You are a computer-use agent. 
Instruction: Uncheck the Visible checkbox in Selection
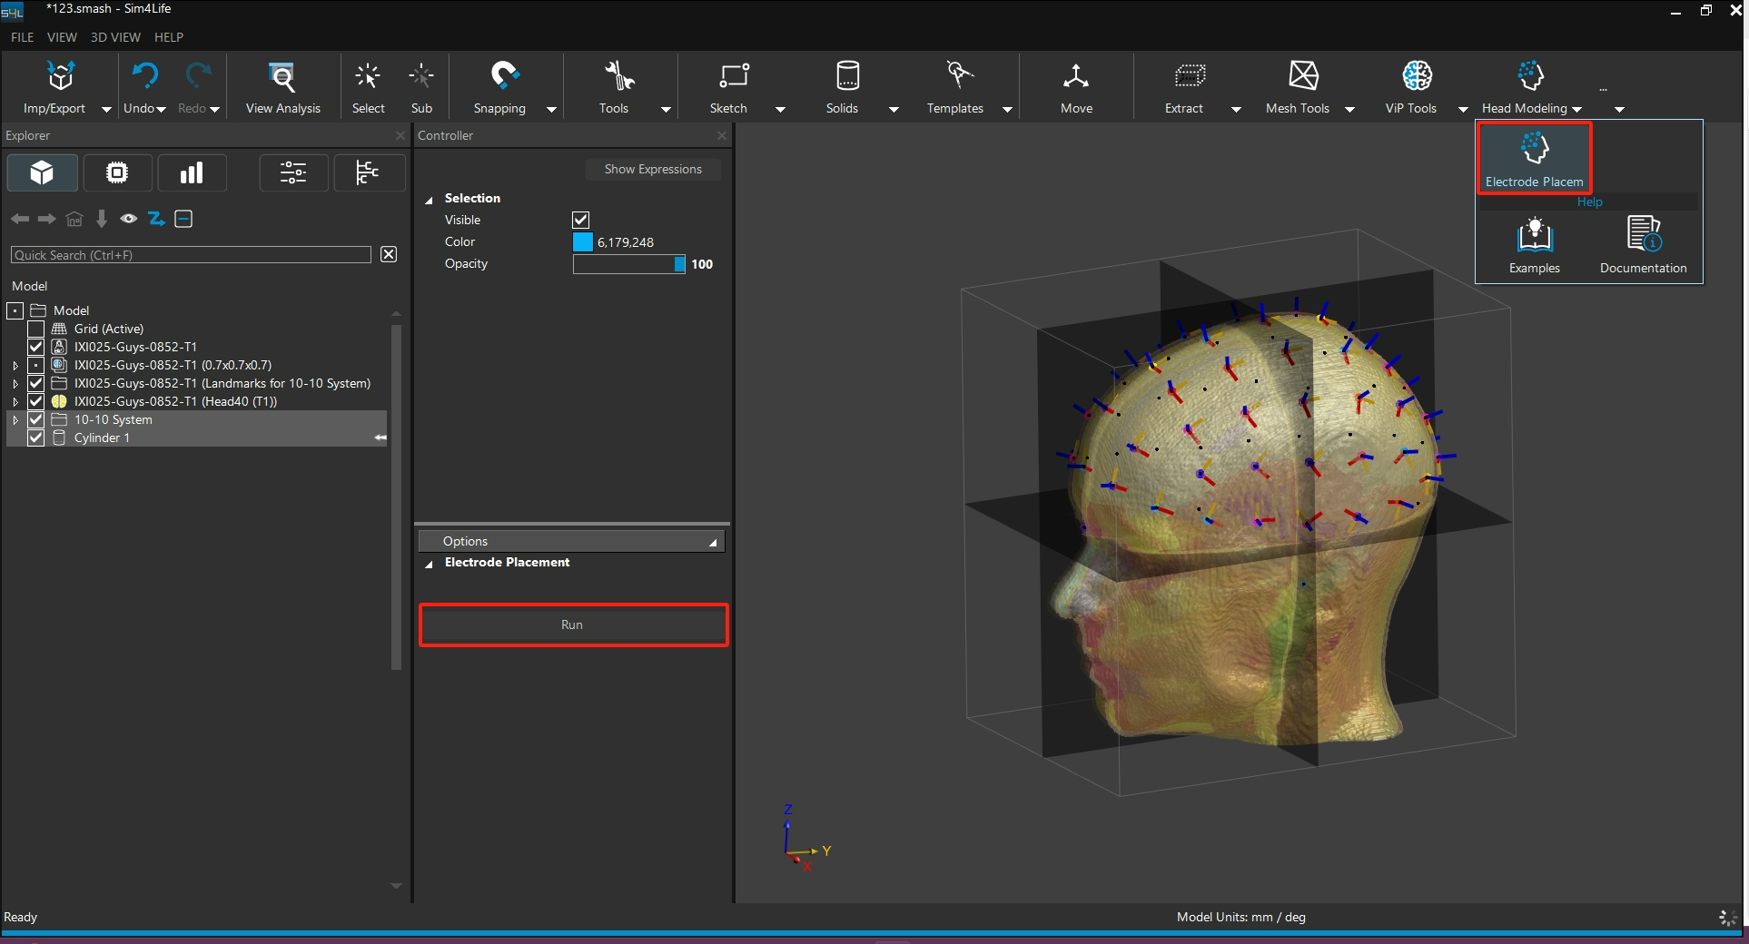(581, 220)
